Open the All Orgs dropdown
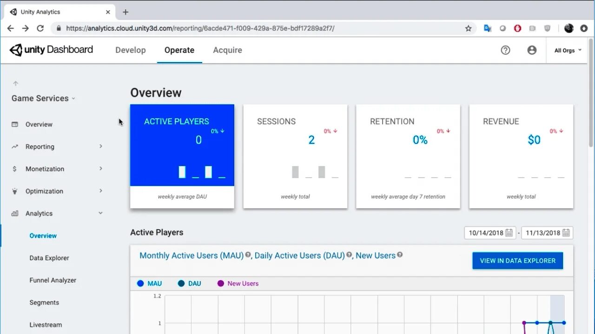Image resolution: width=595 pixels, height=334 pixels. (x=568, y=50)
